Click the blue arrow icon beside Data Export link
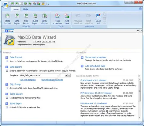This screenshot has width=144, height=126. pyautogui.click(x=7, y=67)
